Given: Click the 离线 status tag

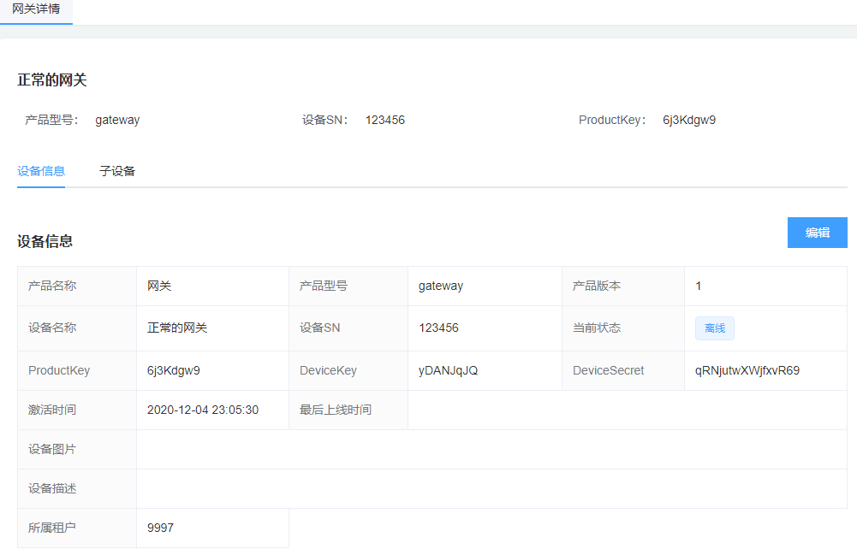Looking at the screenshot, I should (714, 328).
